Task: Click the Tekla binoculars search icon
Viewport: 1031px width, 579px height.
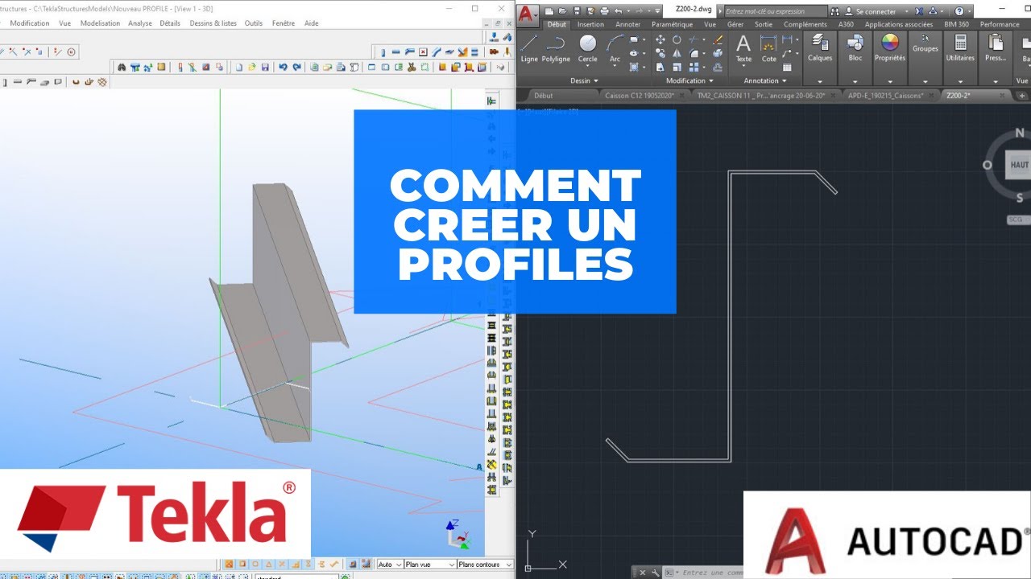Action: [122, 67]
